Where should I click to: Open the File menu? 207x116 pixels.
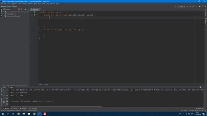click(x=2, y=4)
